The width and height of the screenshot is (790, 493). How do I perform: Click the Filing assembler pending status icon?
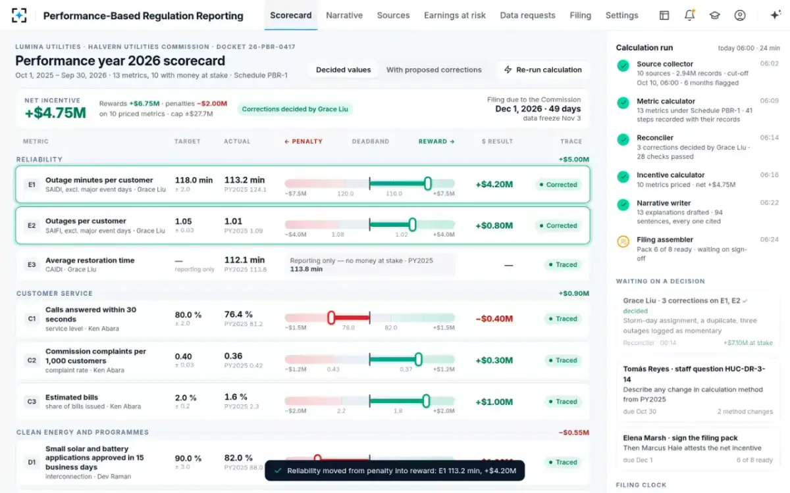(x=623, y=241)
